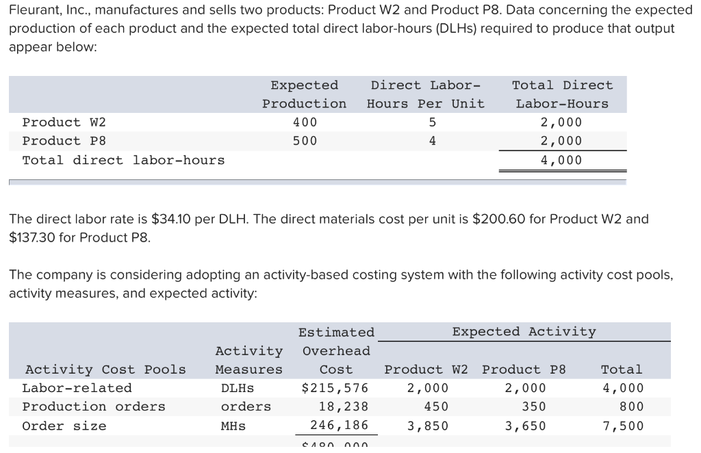Screen dimensions: 701x453
Task: Select the 'Labor-related' cost pool row
Action: tap(77, 388)
